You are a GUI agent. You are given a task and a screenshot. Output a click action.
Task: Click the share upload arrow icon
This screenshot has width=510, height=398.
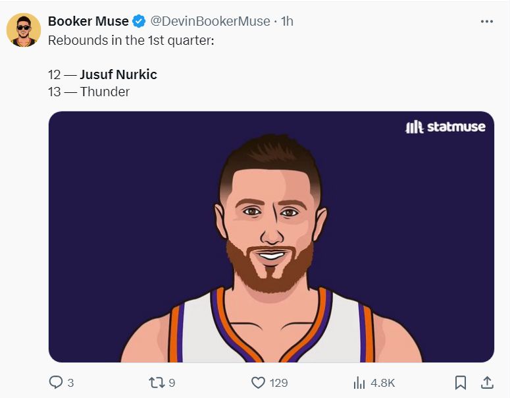[487, 382]
